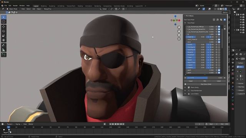Select the Measure ruler tool
The width and height of the screenshot is (246, 138).
tap(4, 50)
